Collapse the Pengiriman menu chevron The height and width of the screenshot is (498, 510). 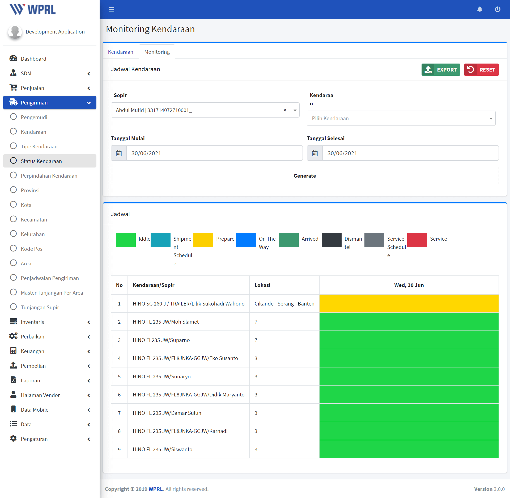click(89, 103)
